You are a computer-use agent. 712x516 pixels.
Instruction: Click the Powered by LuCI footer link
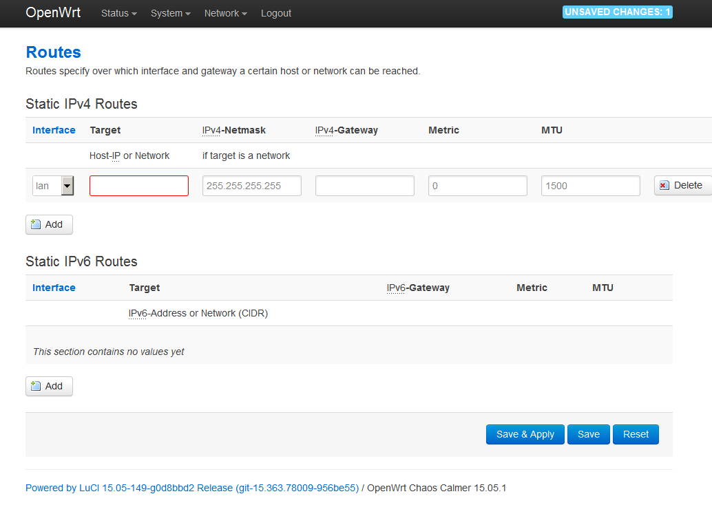tap(192, 488)
